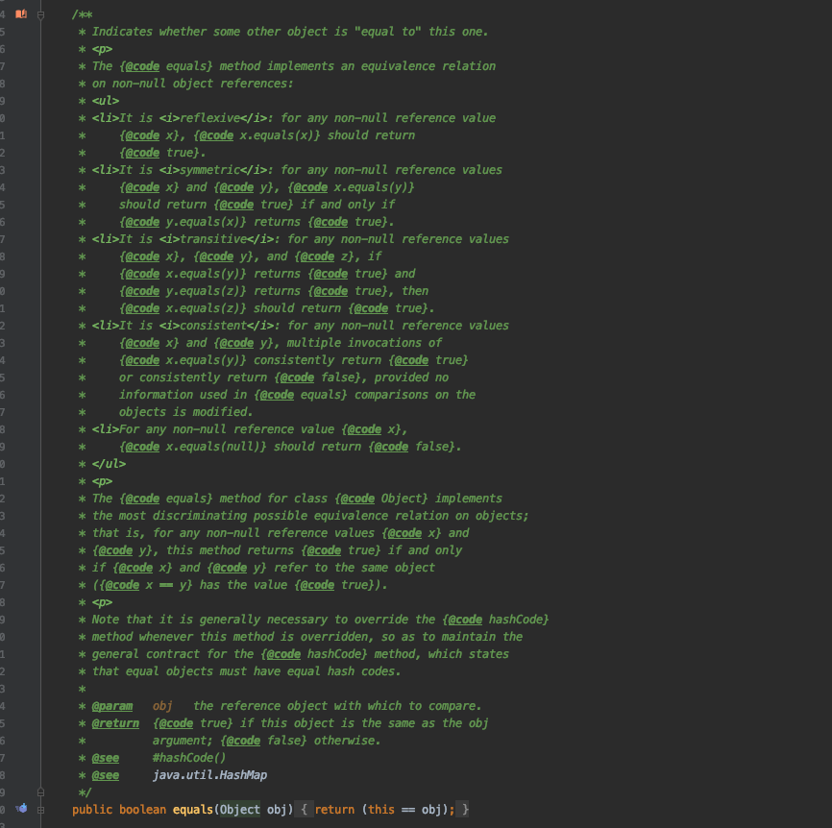Click the Object parameter type in the declaration
The width and height of the screenshot is (832, 828).
click(x=240, y=810)
